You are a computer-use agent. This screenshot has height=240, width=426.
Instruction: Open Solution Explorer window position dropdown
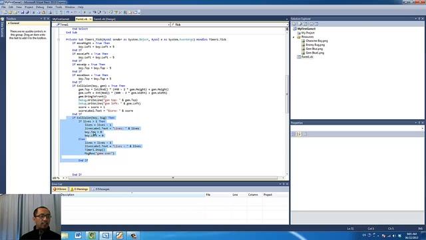415,19
